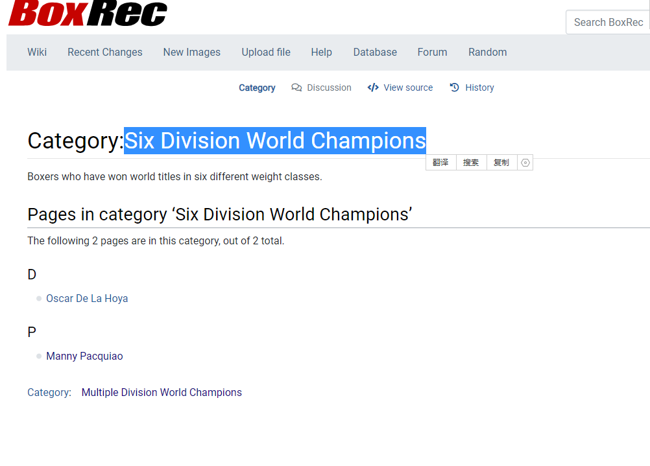This screenshot has height=466, width=650.
Task: Open the Forum navigation item
Action: click(433, 52)
